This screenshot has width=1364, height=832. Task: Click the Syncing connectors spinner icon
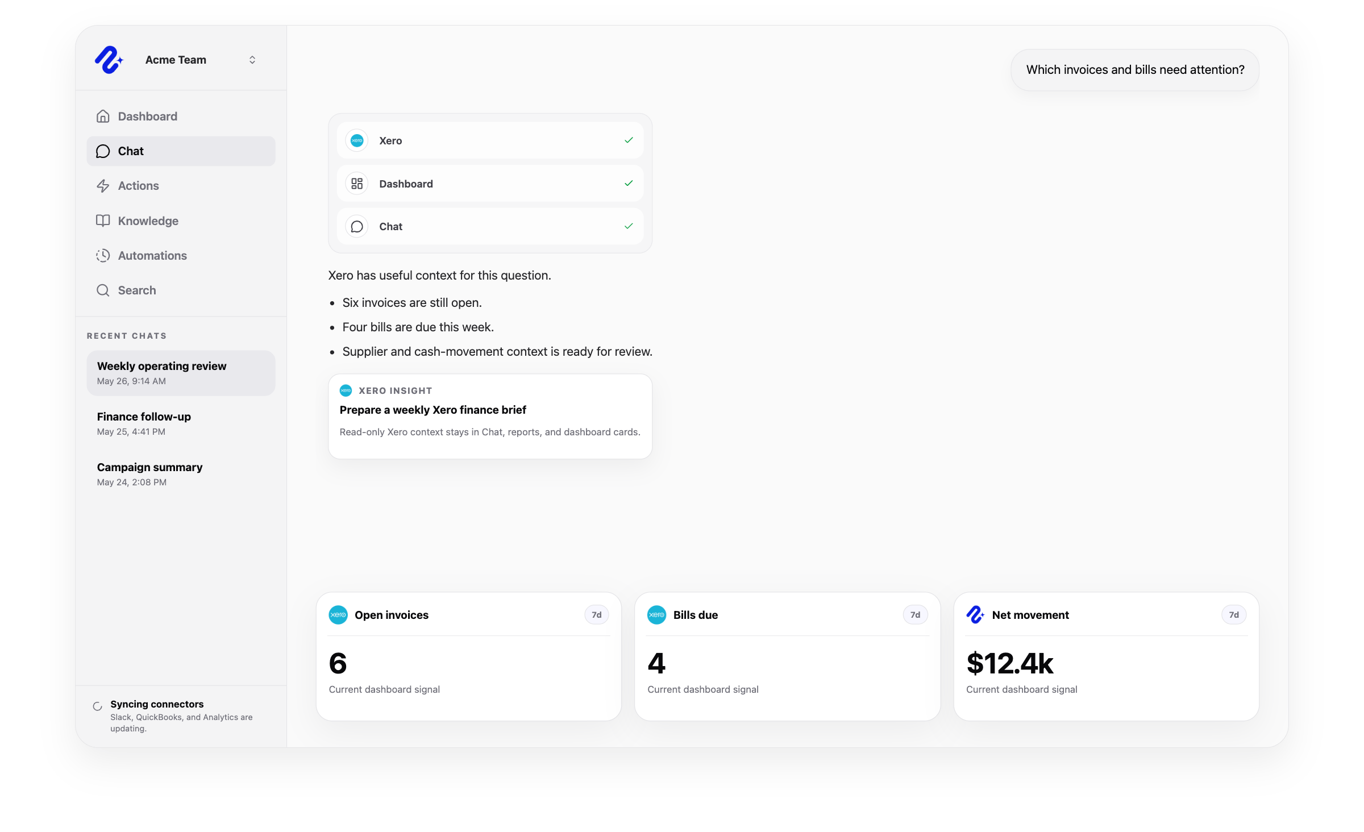coord(98,706)
